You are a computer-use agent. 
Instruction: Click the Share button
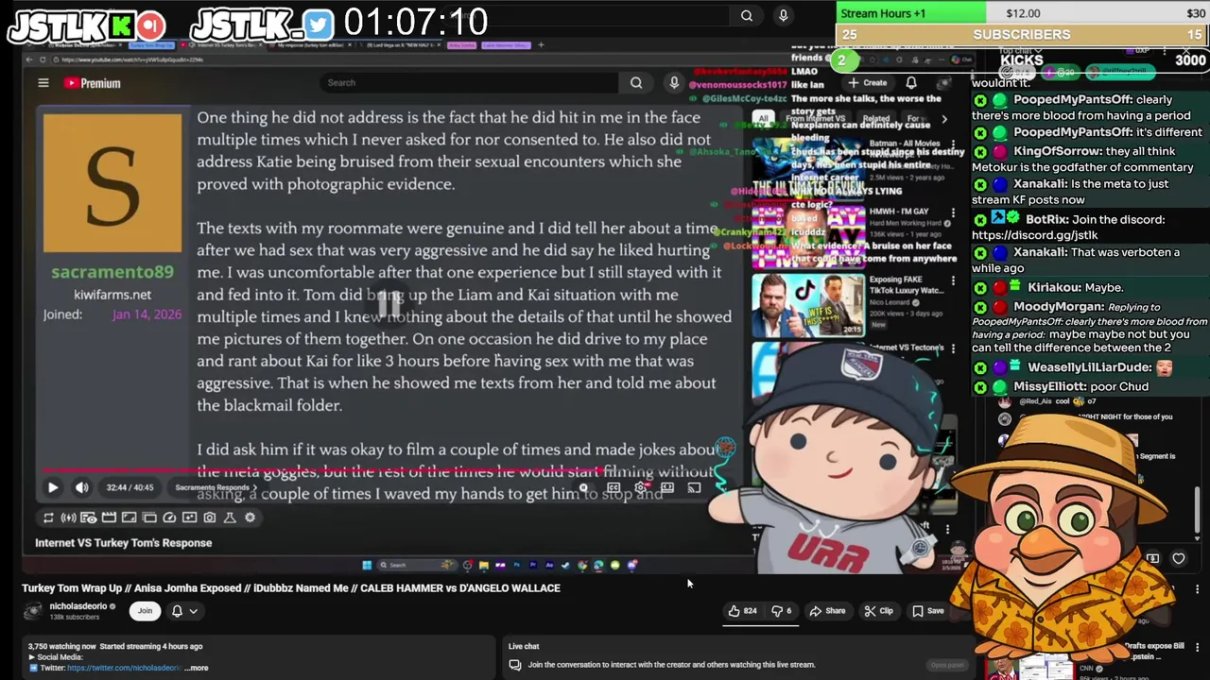(x=828, y=611)
